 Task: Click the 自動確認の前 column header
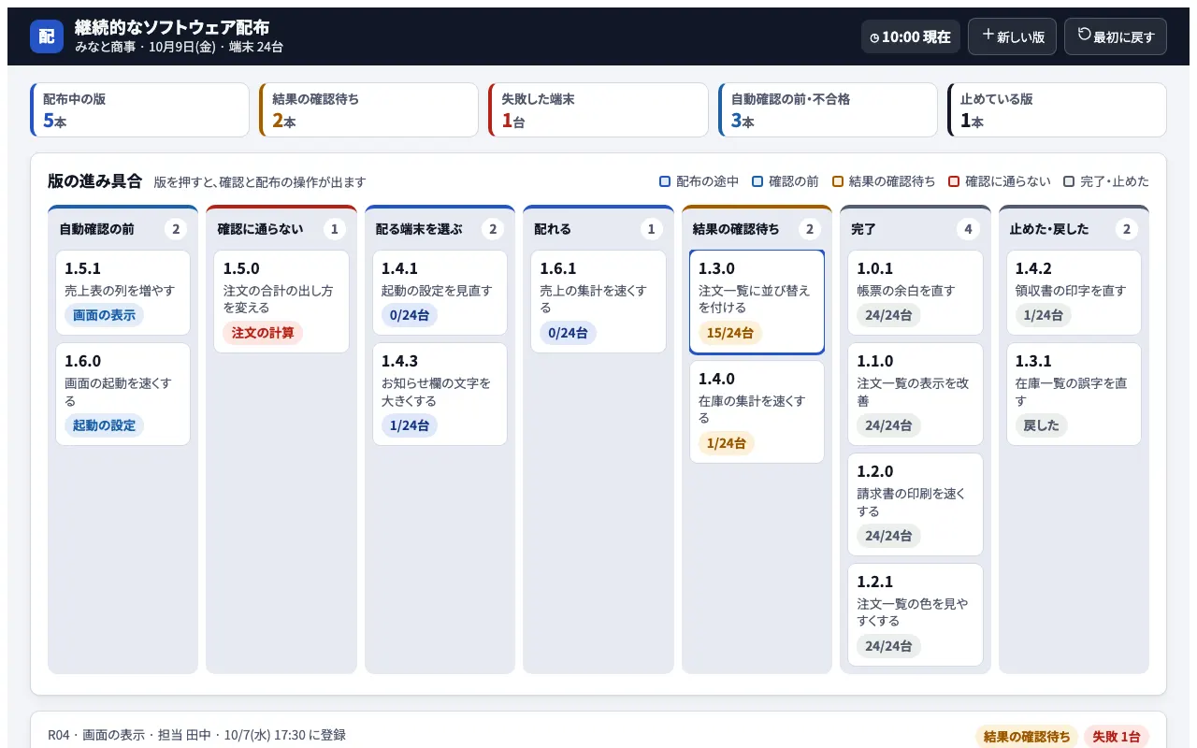point(123,229)
